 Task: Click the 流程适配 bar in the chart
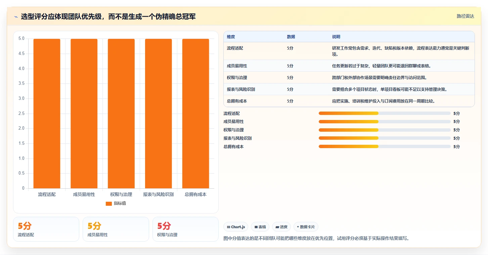pyautogui.click(x=47, y=114)
